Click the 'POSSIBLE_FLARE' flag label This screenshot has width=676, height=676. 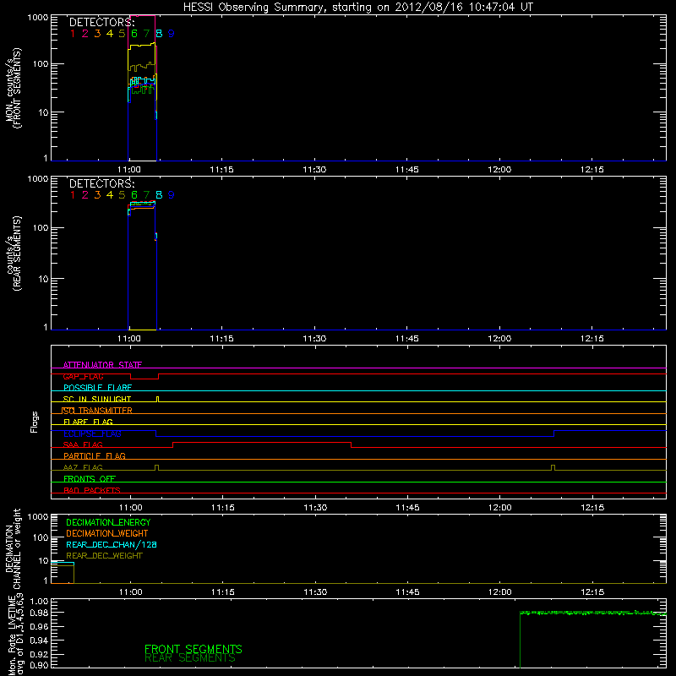(97, 388)
